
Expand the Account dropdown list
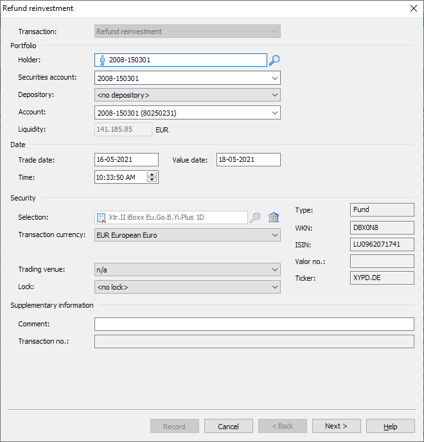click(x=274, y=113)
